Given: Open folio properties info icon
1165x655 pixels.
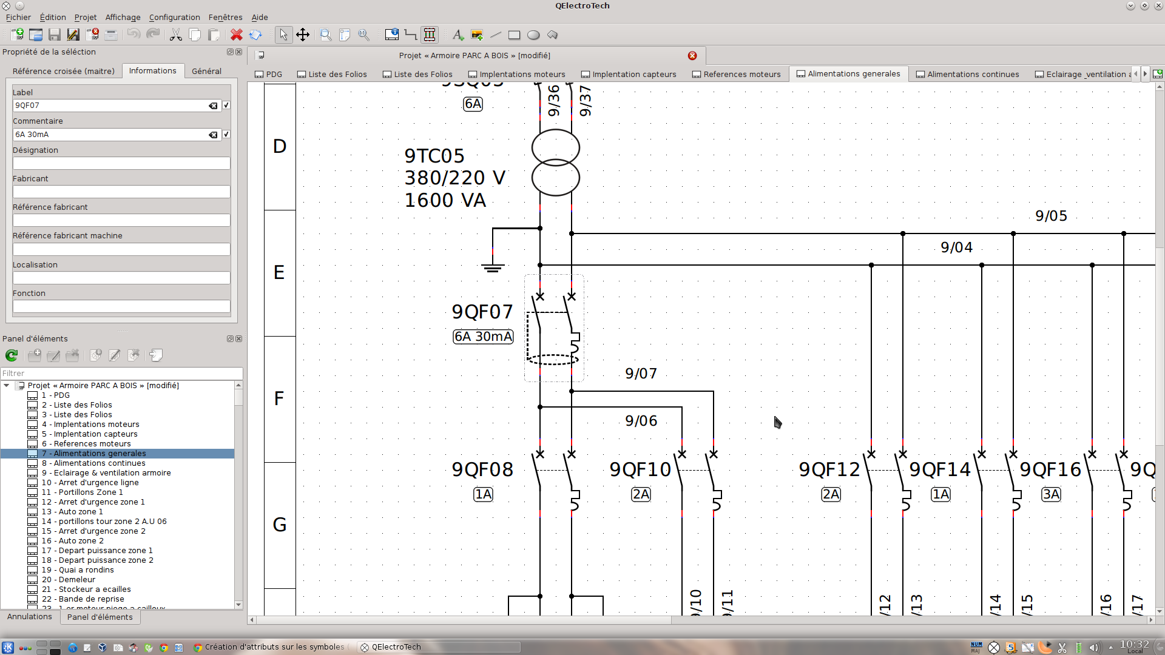Looking at the screenshot, I should 392,35.
